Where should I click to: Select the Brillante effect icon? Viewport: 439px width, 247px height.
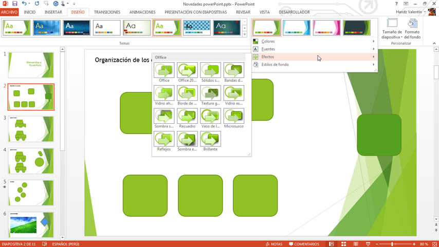(210, 139)
